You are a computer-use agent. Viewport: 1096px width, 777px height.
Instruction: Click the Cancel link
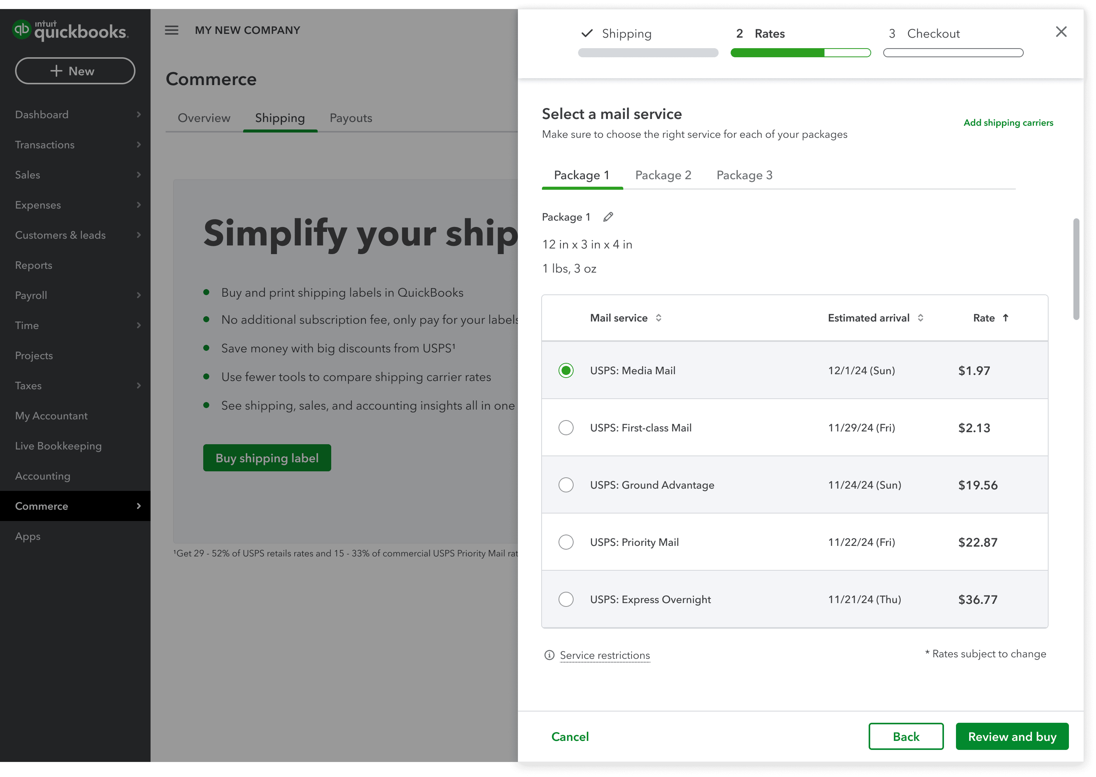pyautogui.click(x=570, y=736)
